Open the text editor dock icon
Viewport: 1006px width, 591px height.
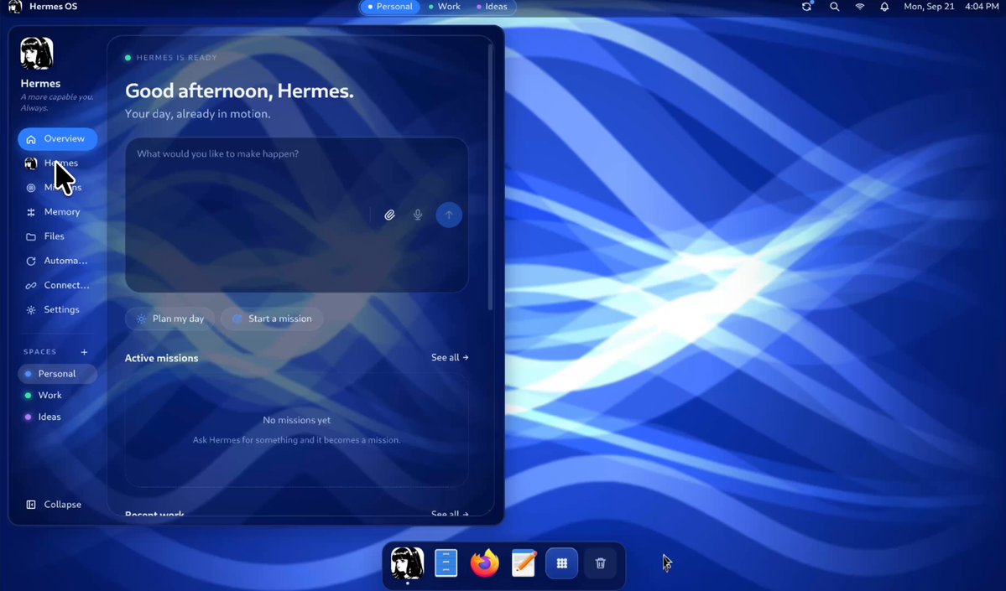(524, 562)
